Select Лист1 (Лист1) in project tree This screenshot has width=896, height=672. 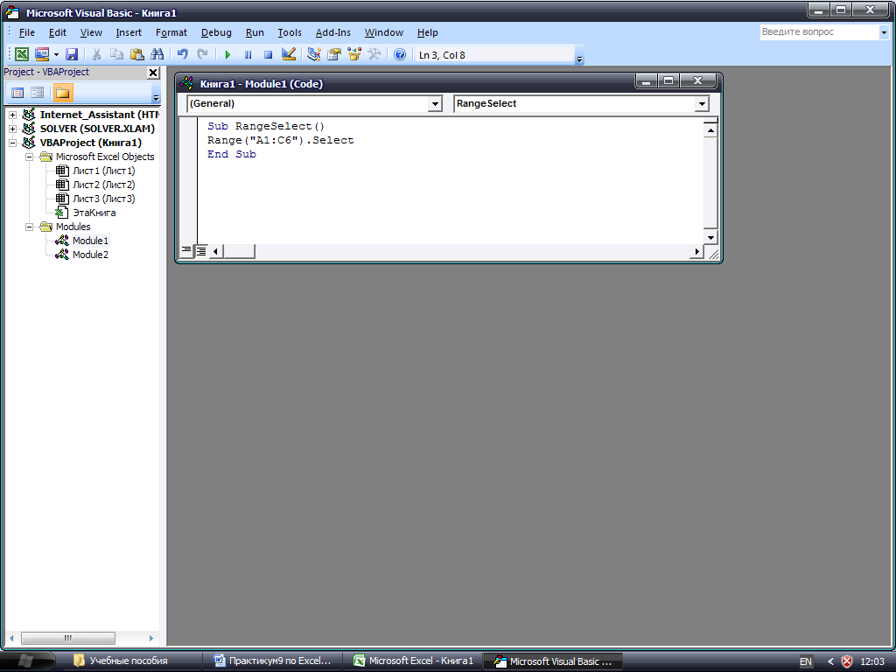[103, 171]
